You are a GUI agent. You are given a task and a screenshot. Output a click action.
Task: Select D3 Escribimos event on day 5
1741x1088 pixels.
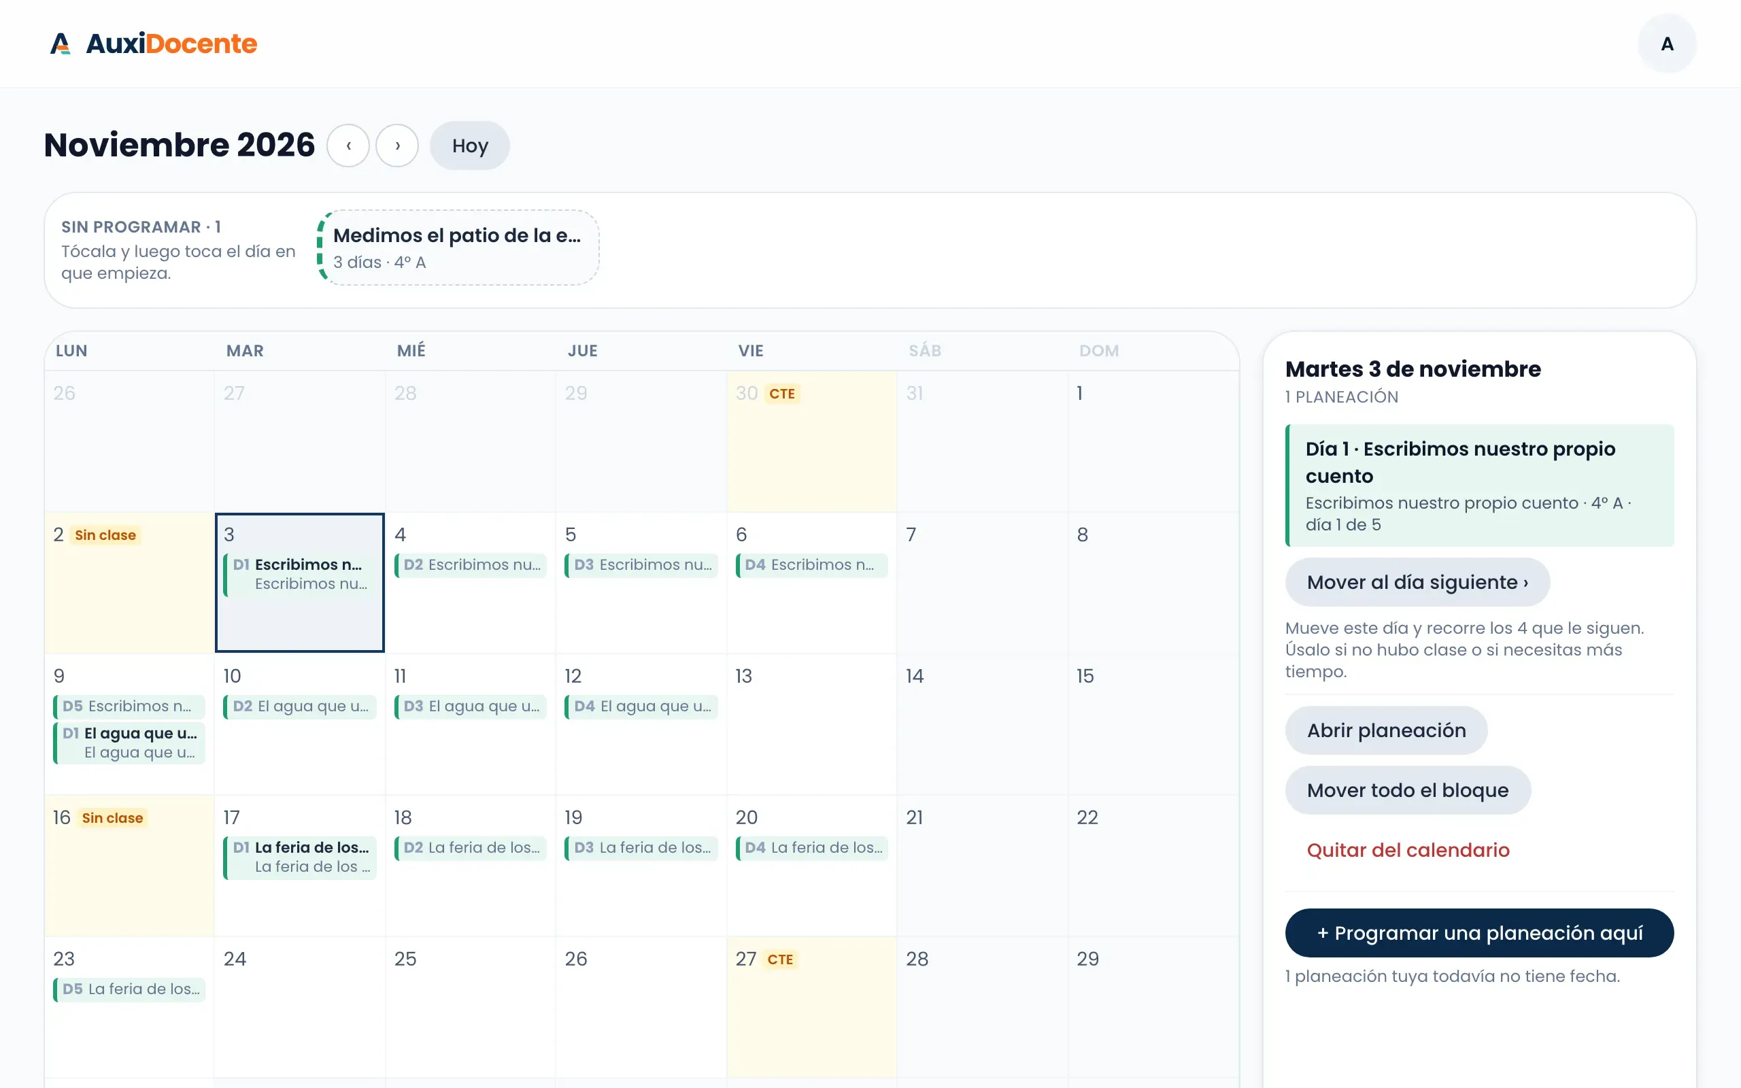click(x=642, y=565)
